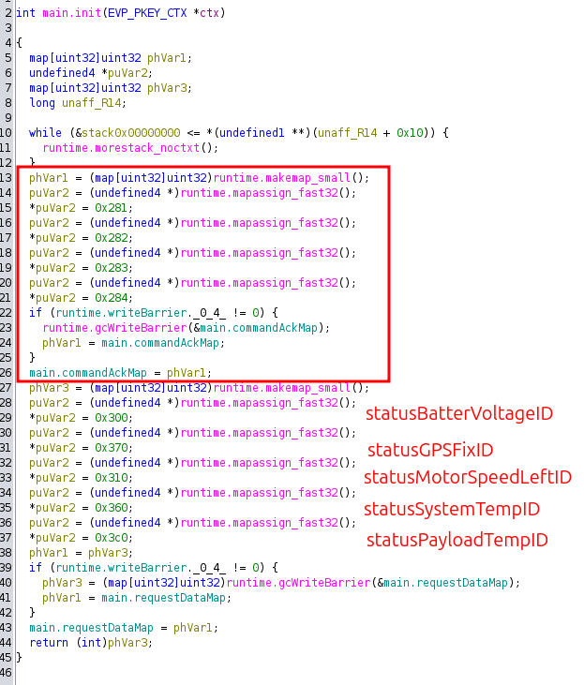Image resolution: width=584 pixels, height=685 pixels.
Task: Click the 0x300 constant value
Action: pos(115,418)
